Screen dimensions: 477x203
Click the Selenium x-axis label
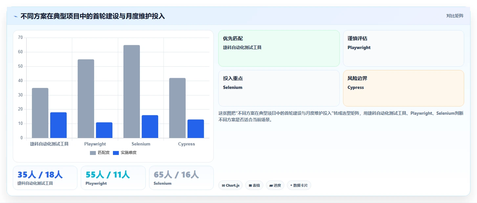141,144
